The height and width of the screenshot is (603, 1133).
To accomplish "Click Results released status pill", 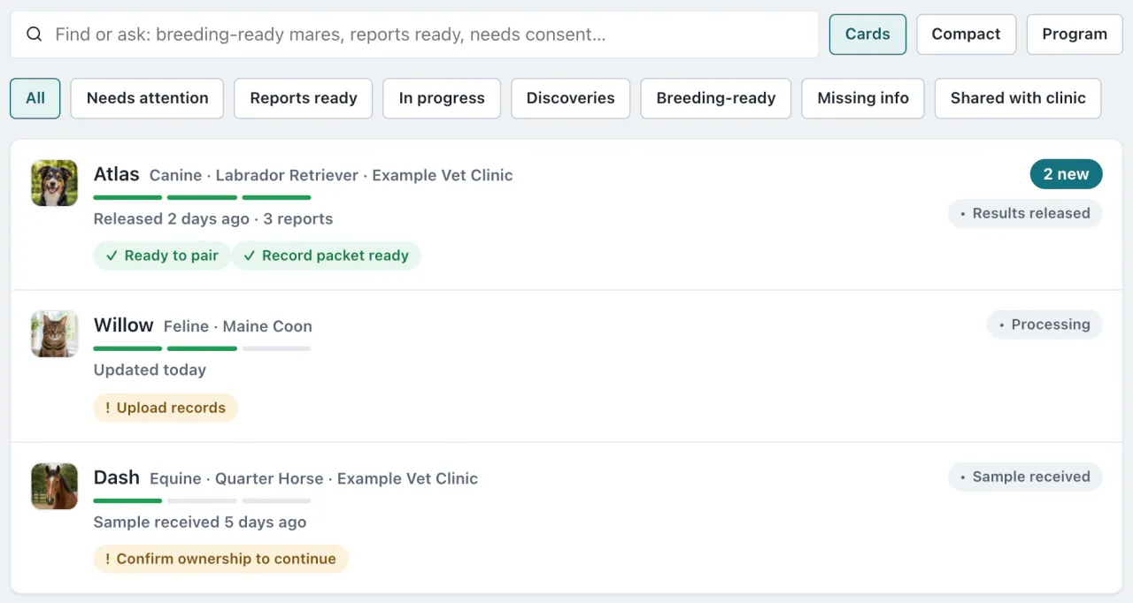I will click(1025, 213).
